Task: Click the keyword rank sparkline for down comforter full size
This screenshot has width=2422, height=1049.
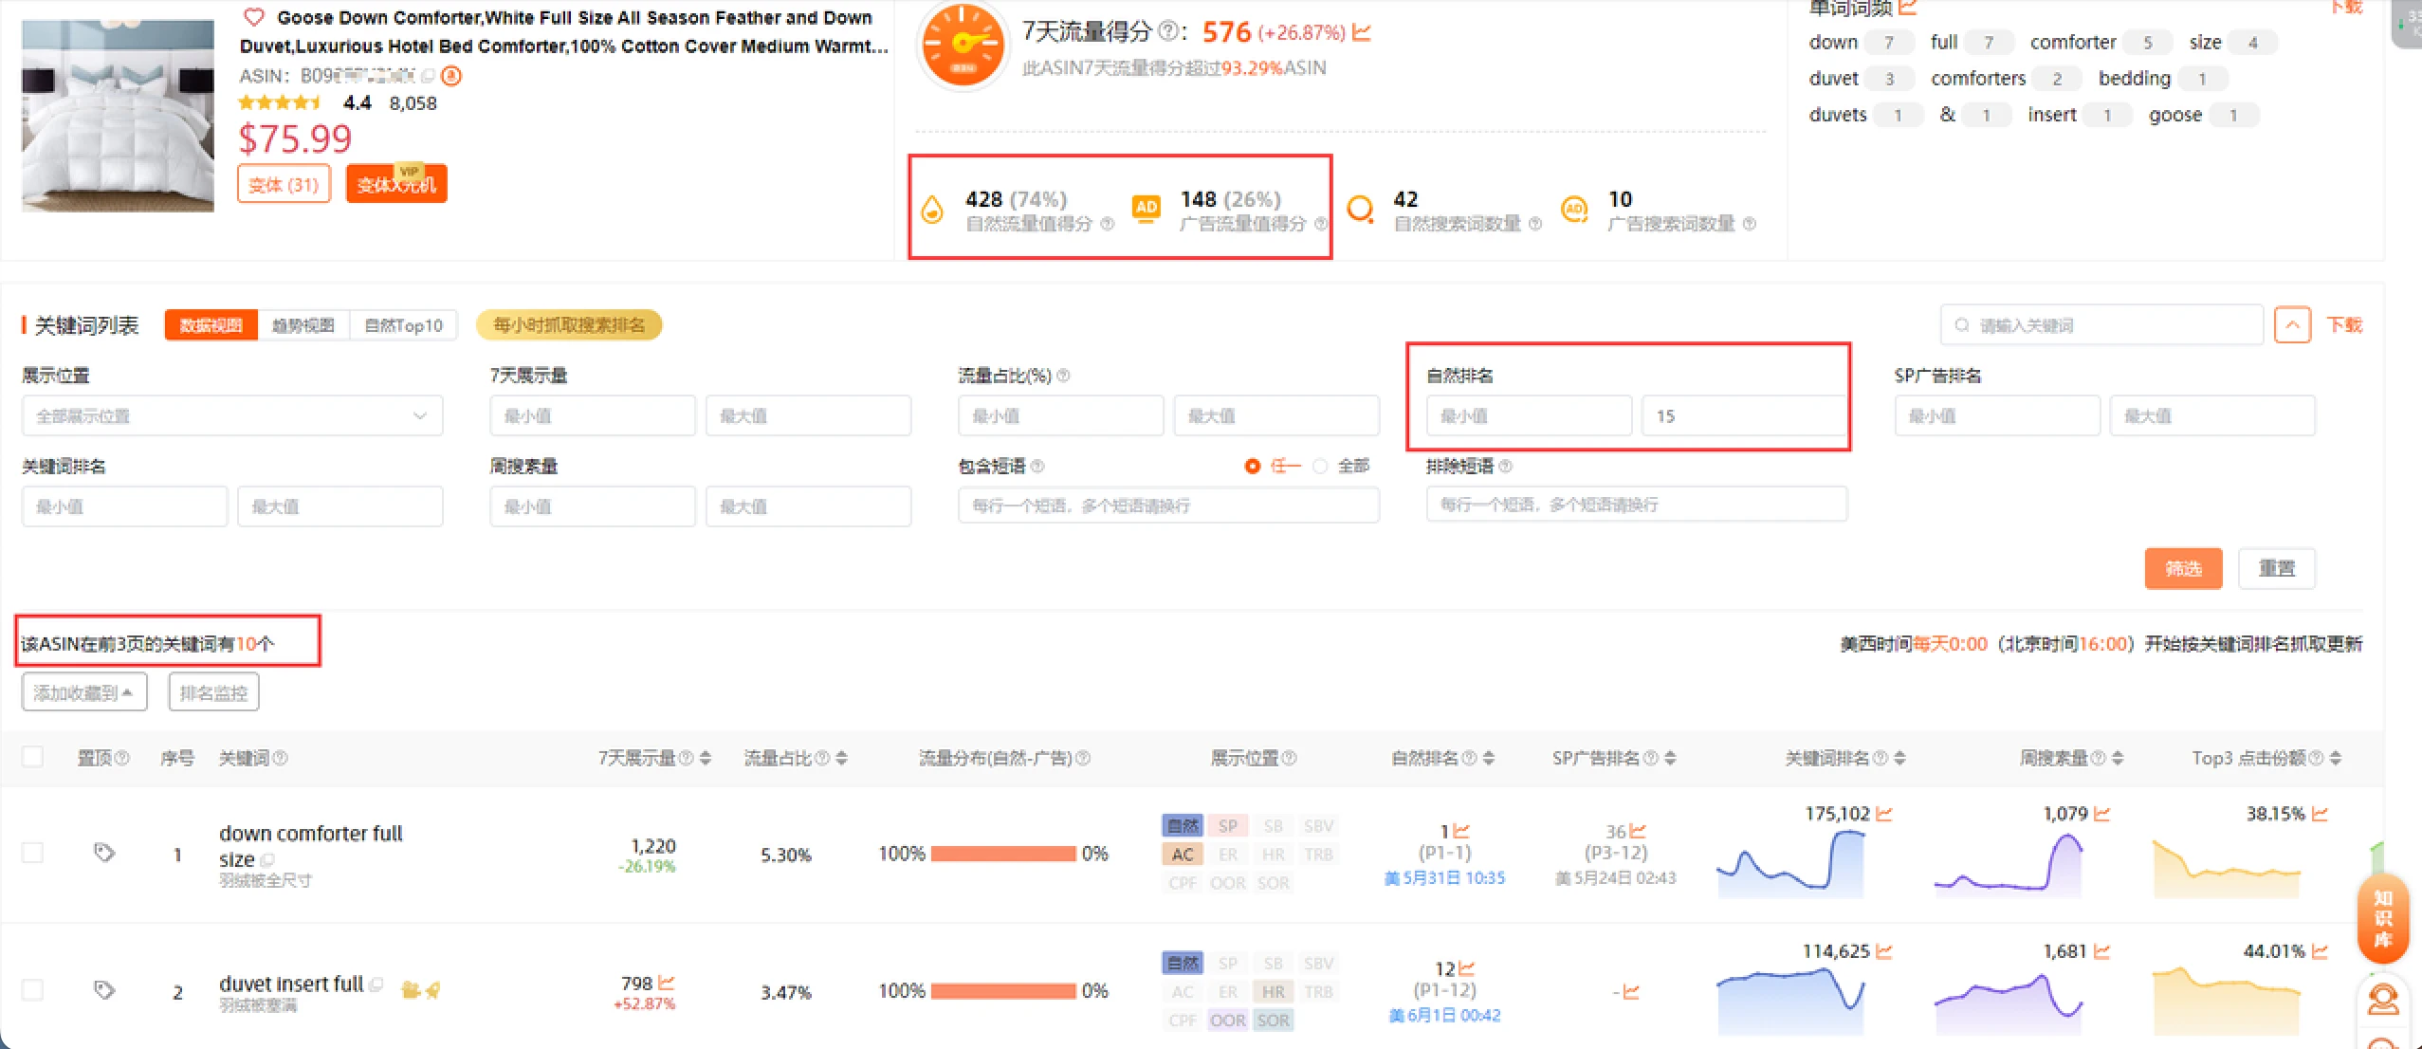Action: [1790, 863]
